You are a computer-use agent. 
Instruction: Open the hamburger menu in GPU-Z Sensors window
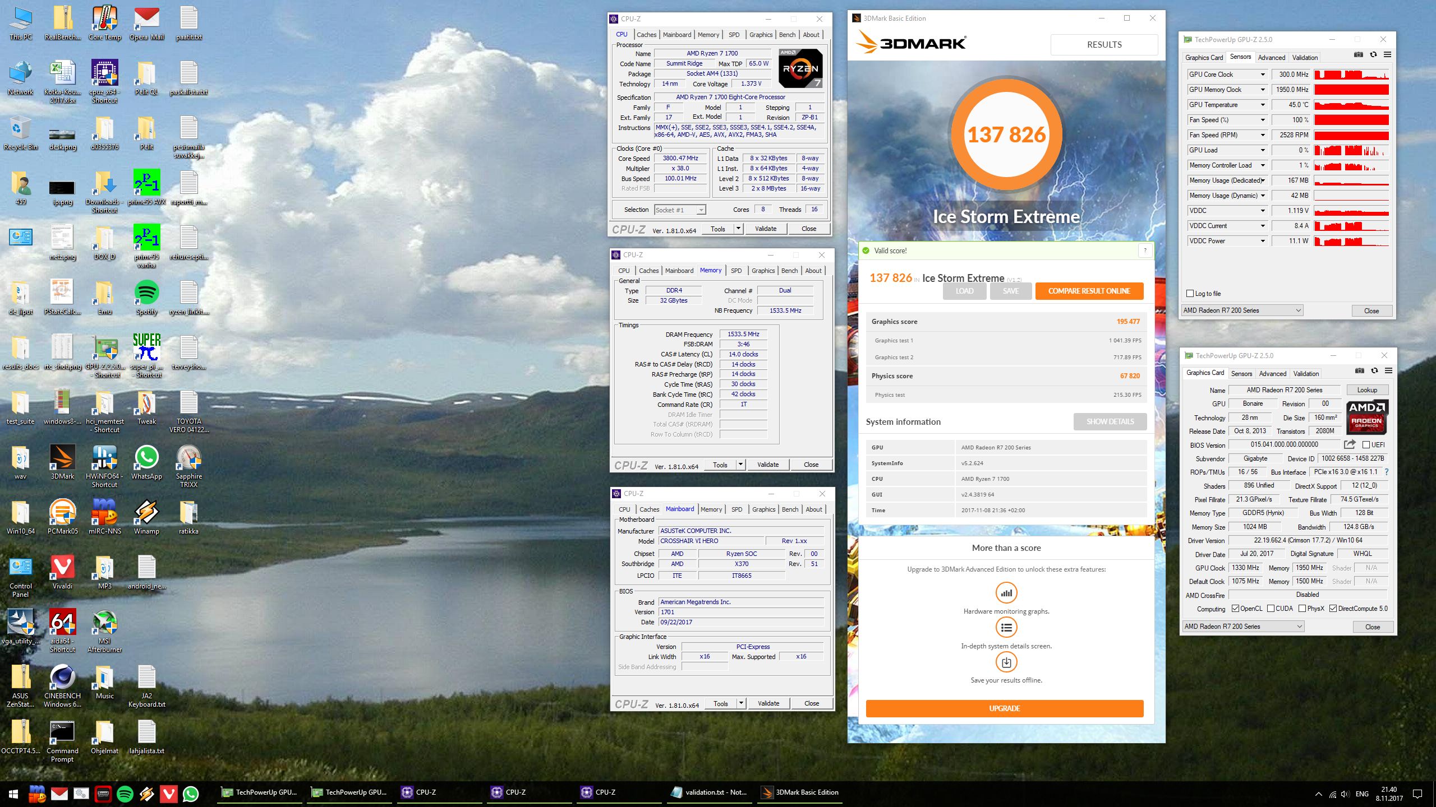click(x=1387, y=54)
